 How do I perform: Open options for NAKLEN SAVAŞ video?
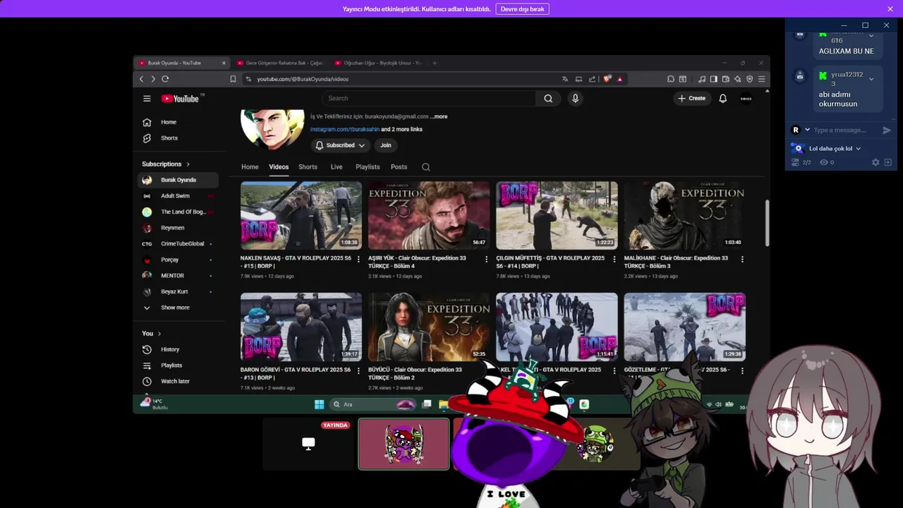coord(358,259)
